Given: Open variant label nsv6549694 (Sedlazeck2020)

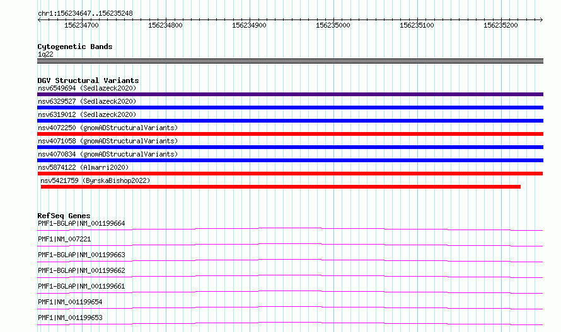Looking at the screenshot, I should click(x=87, y=88).
